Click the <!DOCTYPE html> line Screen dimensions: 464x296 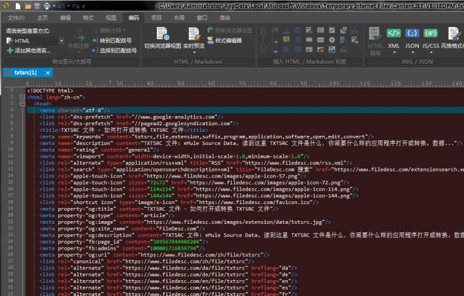click(50, 91)
